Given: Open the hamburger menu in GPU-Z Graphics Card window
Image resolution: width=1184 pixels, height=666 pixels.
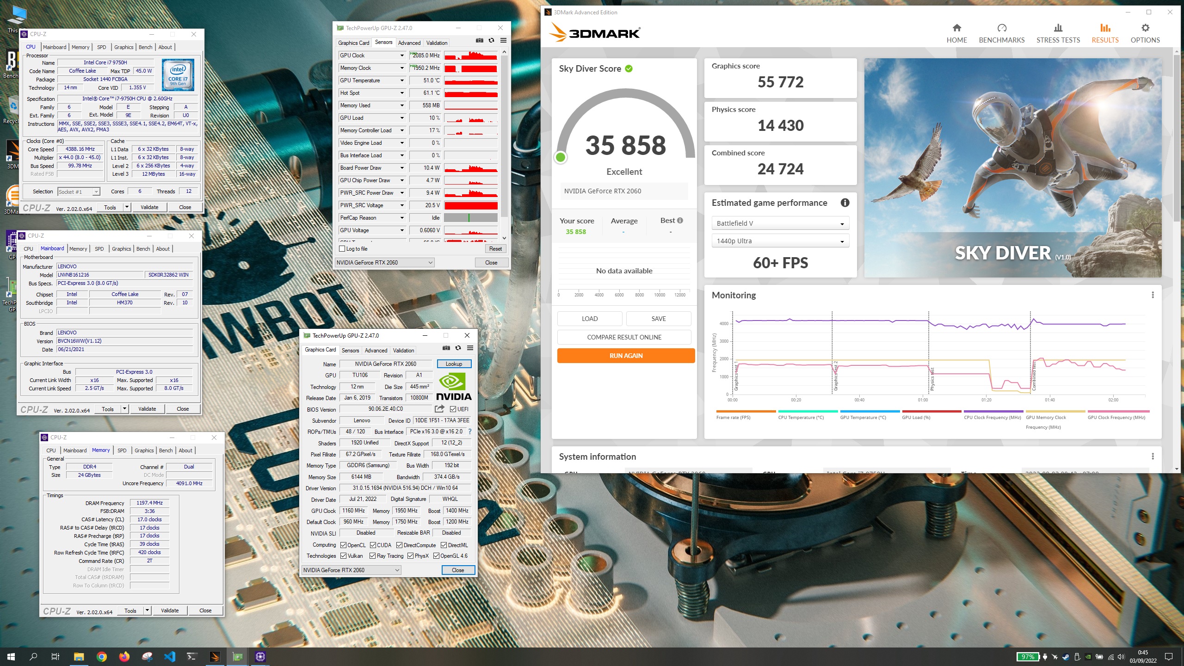Looking at the screenshot, I should [x=470, y=348].
